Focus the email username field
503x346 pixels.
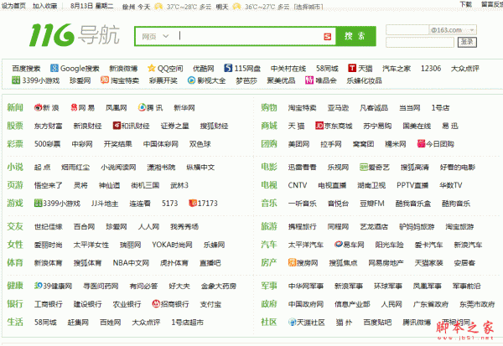pyautogui.click(x=407, y=30)
